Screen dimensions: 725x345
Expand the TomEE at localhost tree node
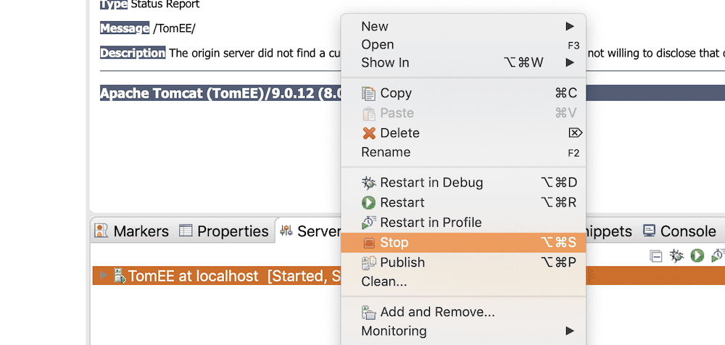104,275
